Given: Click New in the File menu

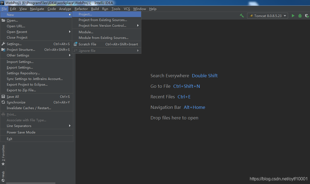Looking at the screenshot, I should pyautogui.click(x=36, y=15).
